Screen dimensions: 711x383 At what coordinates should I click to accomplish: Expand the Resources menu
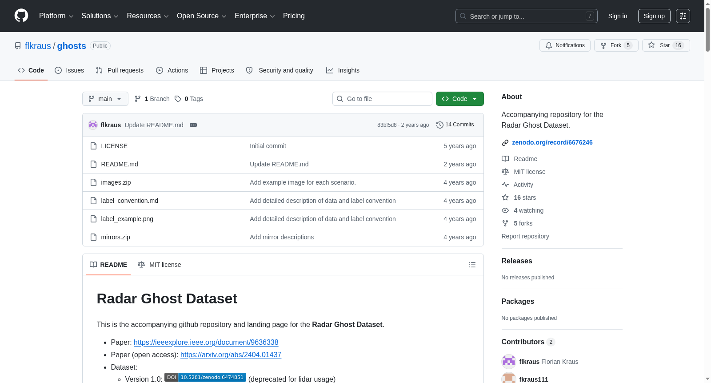(x=148, y=16)
